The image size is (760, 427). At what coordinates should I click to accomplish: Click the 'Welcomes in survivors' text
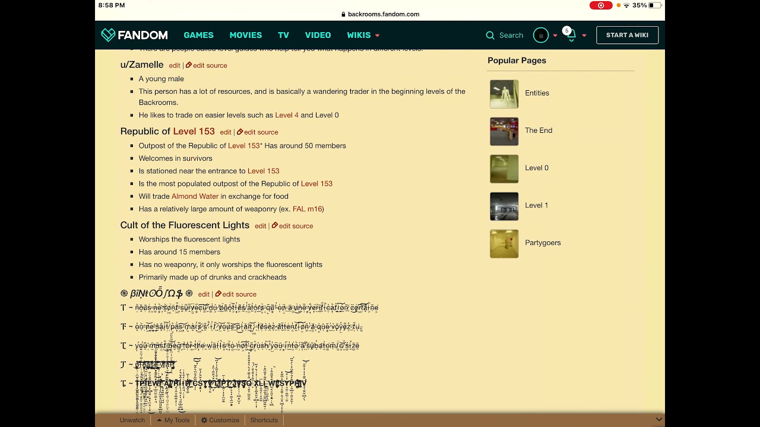click(175, 158)
